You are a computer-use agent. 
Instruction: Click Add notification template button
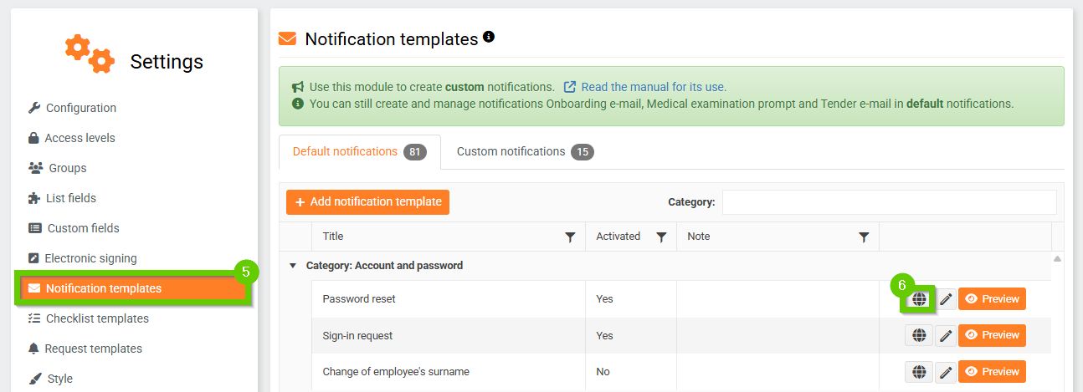(x=367, y=202)
